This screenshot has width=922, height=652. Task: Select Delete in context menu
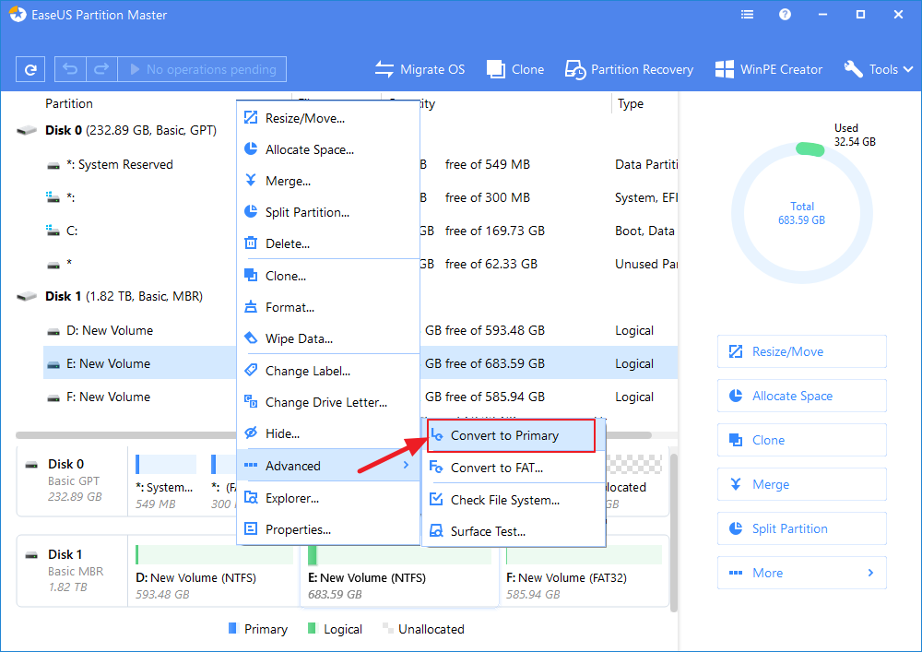coord(328,243)
